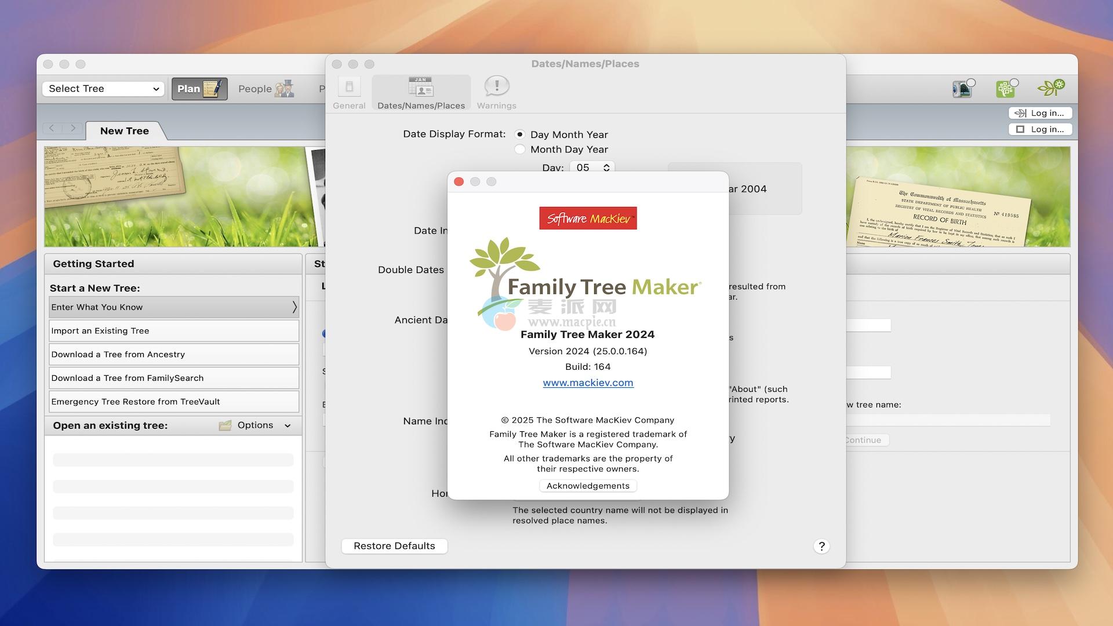1113x626 pixels.
Task: Click the Acknowledgements button
Action: 588,486
